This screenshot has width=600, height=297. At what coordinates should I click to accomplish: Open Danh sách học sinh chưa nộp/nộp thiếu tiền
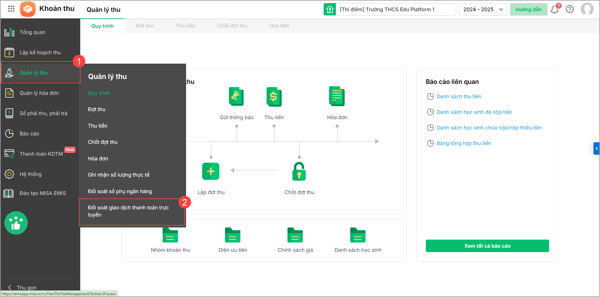(489, 128)
